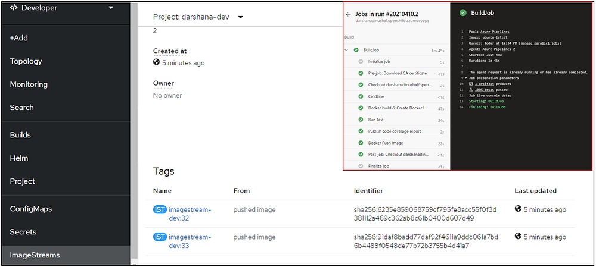Open the Project: darshana-dev dropdown
This screenshot has width=596, height=267.
point(198,17)
